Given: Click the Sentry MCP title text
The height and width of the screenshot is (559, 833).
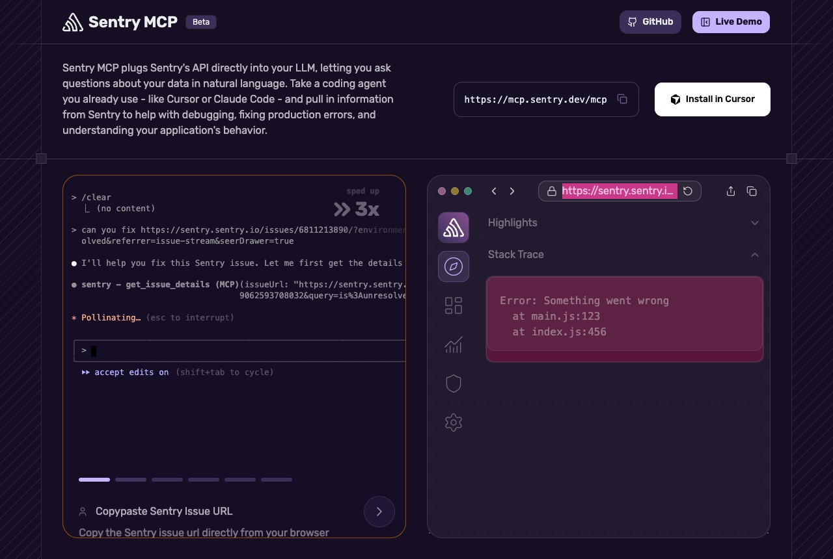Looking at the screenshot, I should [133, 22].
